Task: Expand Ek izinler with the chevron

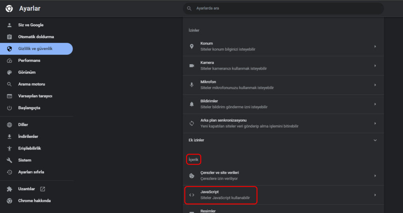Action: pyautogui.click(x=375, y=140)
